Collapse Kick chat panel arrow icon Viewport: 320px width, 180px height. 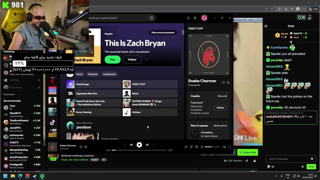pyautogui.click(x=266, y=26)
